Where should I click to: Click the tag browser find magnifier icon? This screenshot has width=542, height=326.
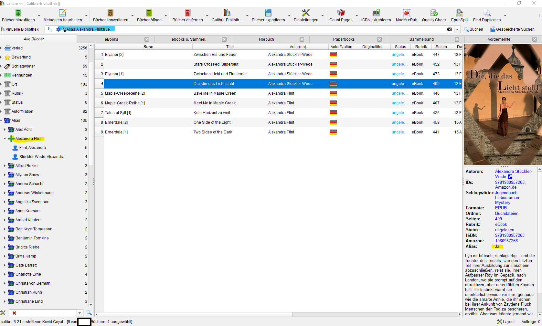coord(89,313)
